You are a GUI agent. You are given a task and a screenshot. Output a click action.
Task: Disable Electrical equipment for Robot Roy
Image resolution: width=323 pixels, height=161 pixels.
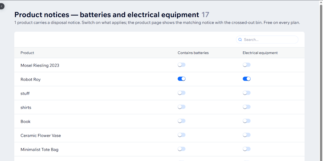coord(247,79)
